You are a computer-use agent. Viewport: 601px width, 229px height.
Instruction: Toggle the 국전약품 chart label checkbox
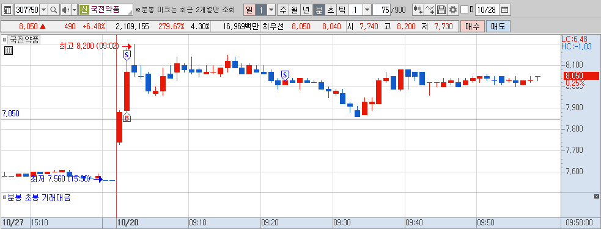coord(5,40)
